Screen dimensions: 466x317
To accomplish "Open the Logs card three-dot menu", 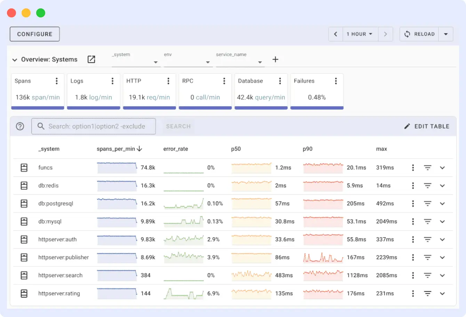I will coord(112,81).
